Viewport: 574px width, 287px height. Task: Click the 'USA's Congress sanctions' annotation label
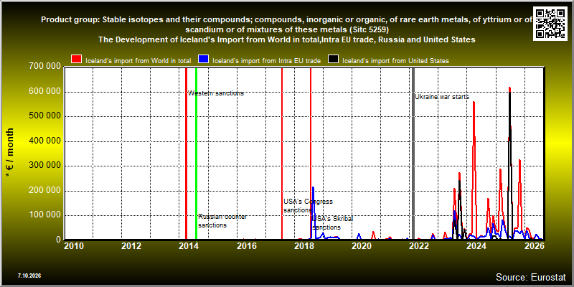(x=308, y=206)
